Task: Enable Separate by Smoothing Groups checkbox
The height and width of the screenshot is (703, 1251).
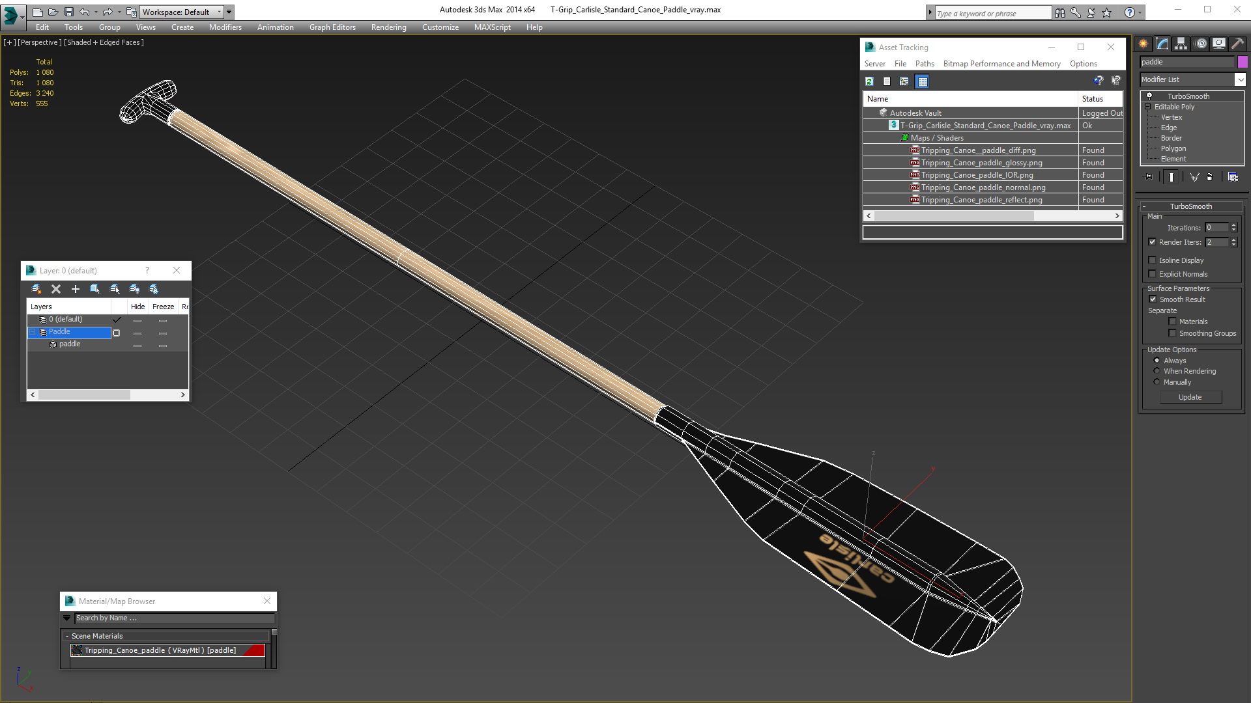Action: point(1172,333)
